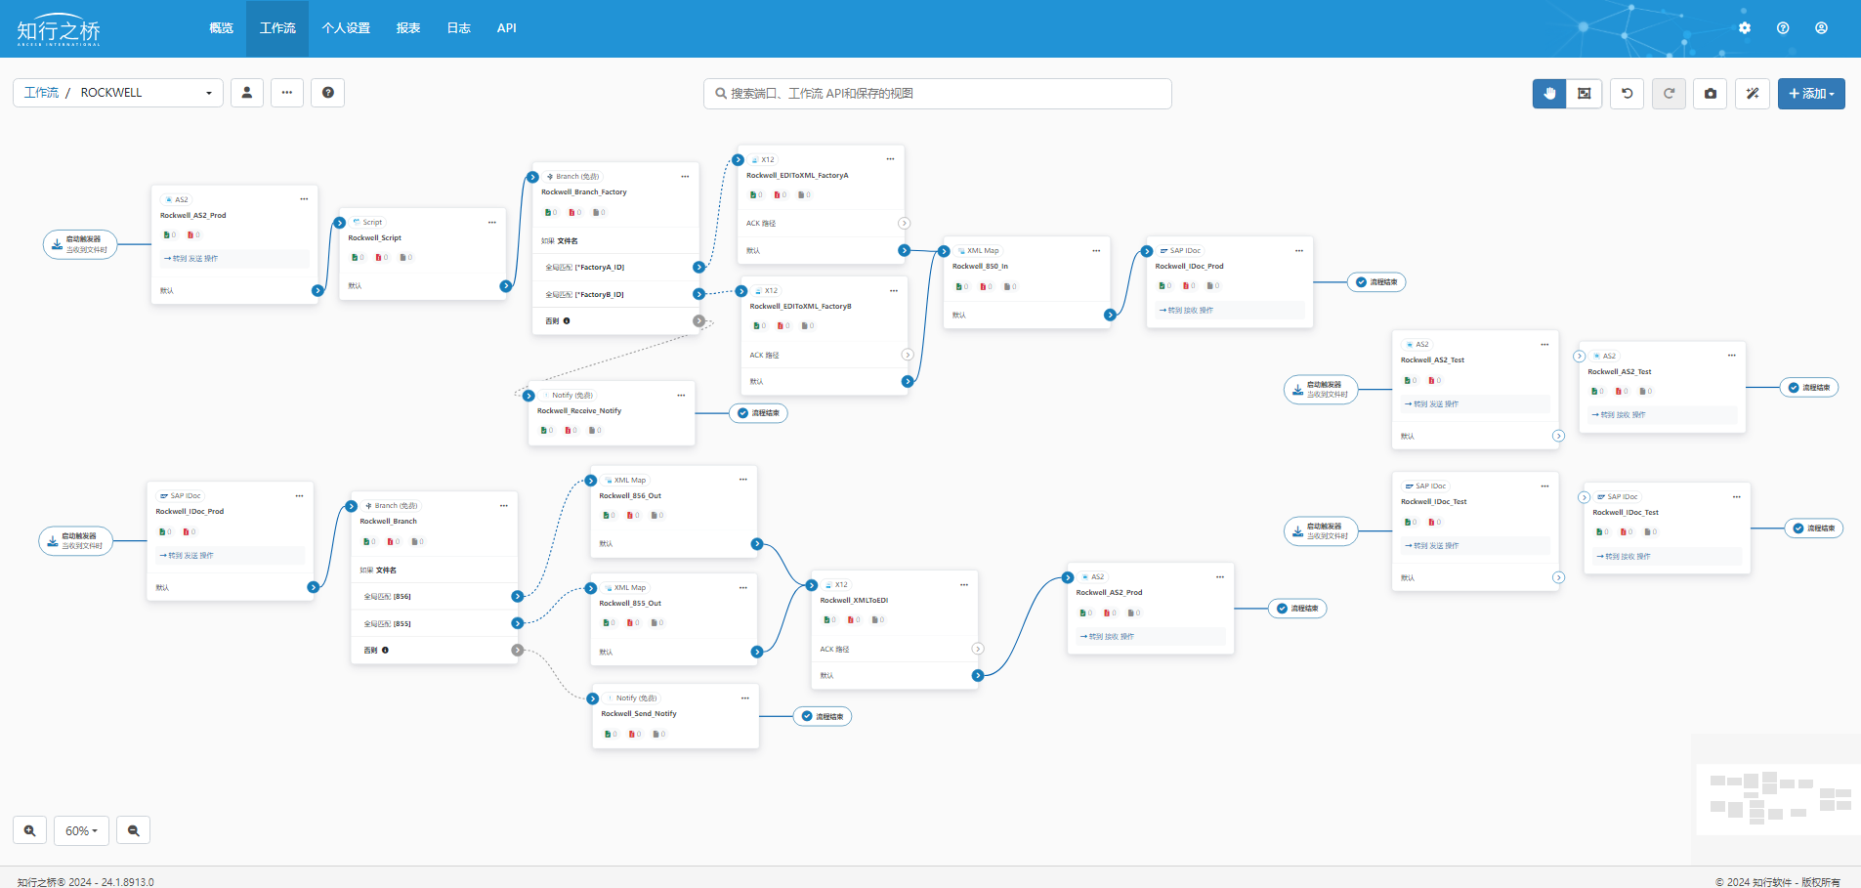Open the settings gear in header
The width and height of the screenshot is (1861, 888).
pos(1745,28)
